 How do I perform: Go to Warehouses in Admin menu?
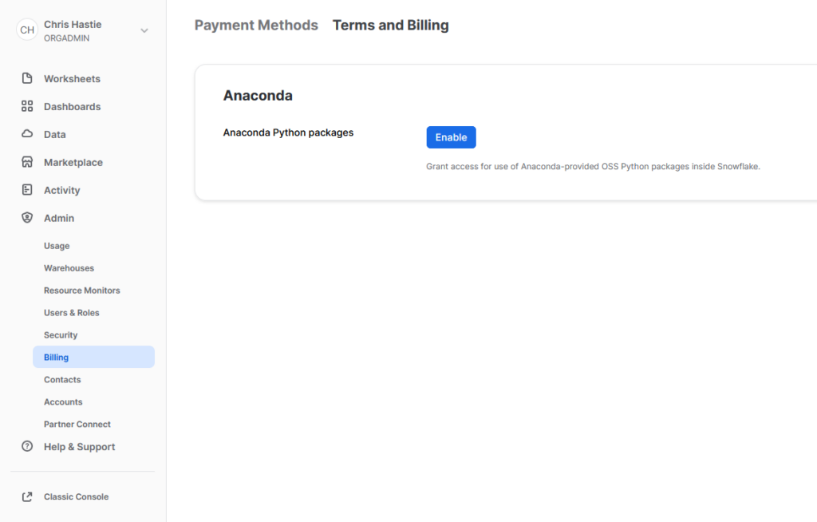point(69,268)
